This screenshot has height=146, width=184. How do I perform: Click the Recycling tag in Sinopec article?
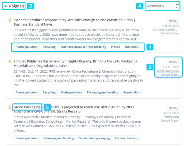coord(49,92)
